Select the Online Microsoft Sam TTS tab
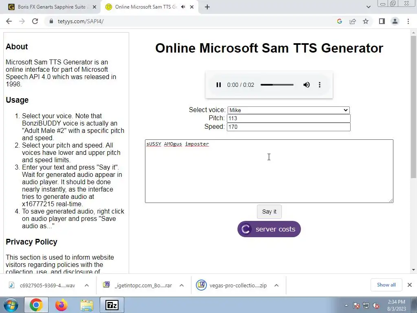The height and width of the screenshot is (313, 417). 146,7
